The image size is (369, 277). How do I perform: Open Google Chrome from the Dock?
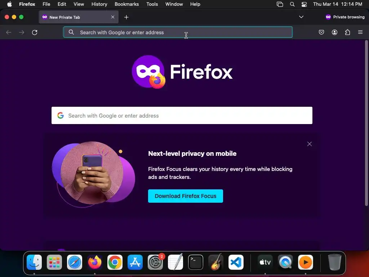point(115,262)
